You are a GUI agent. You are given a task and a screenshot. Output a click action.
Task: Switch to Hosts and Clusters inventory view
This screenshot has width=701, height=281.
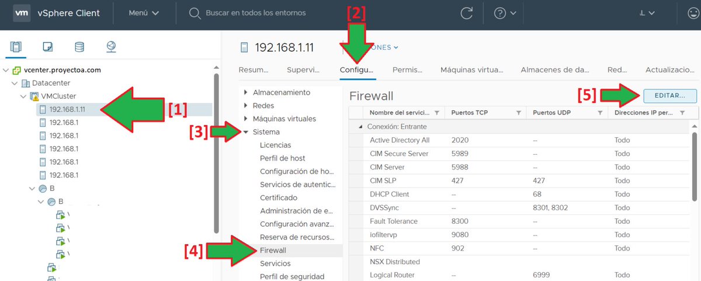(x=16, y=47)
